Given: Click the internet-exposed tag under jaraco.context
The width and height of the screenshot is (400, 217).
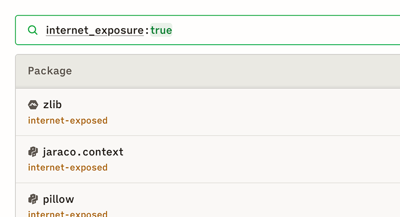Looking at the screenshot, I should coord(68,167).
